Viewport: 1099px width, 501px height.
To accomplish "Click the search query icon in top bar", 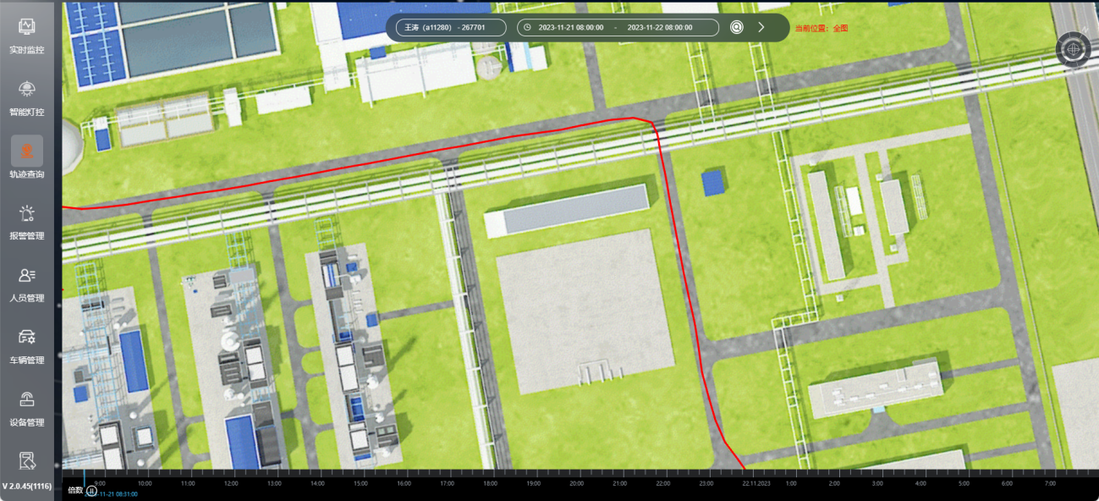I will coord(737,27).
